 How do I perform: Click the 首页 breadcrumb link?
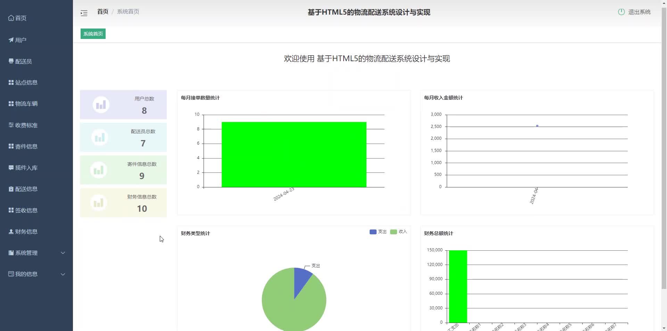103,11
